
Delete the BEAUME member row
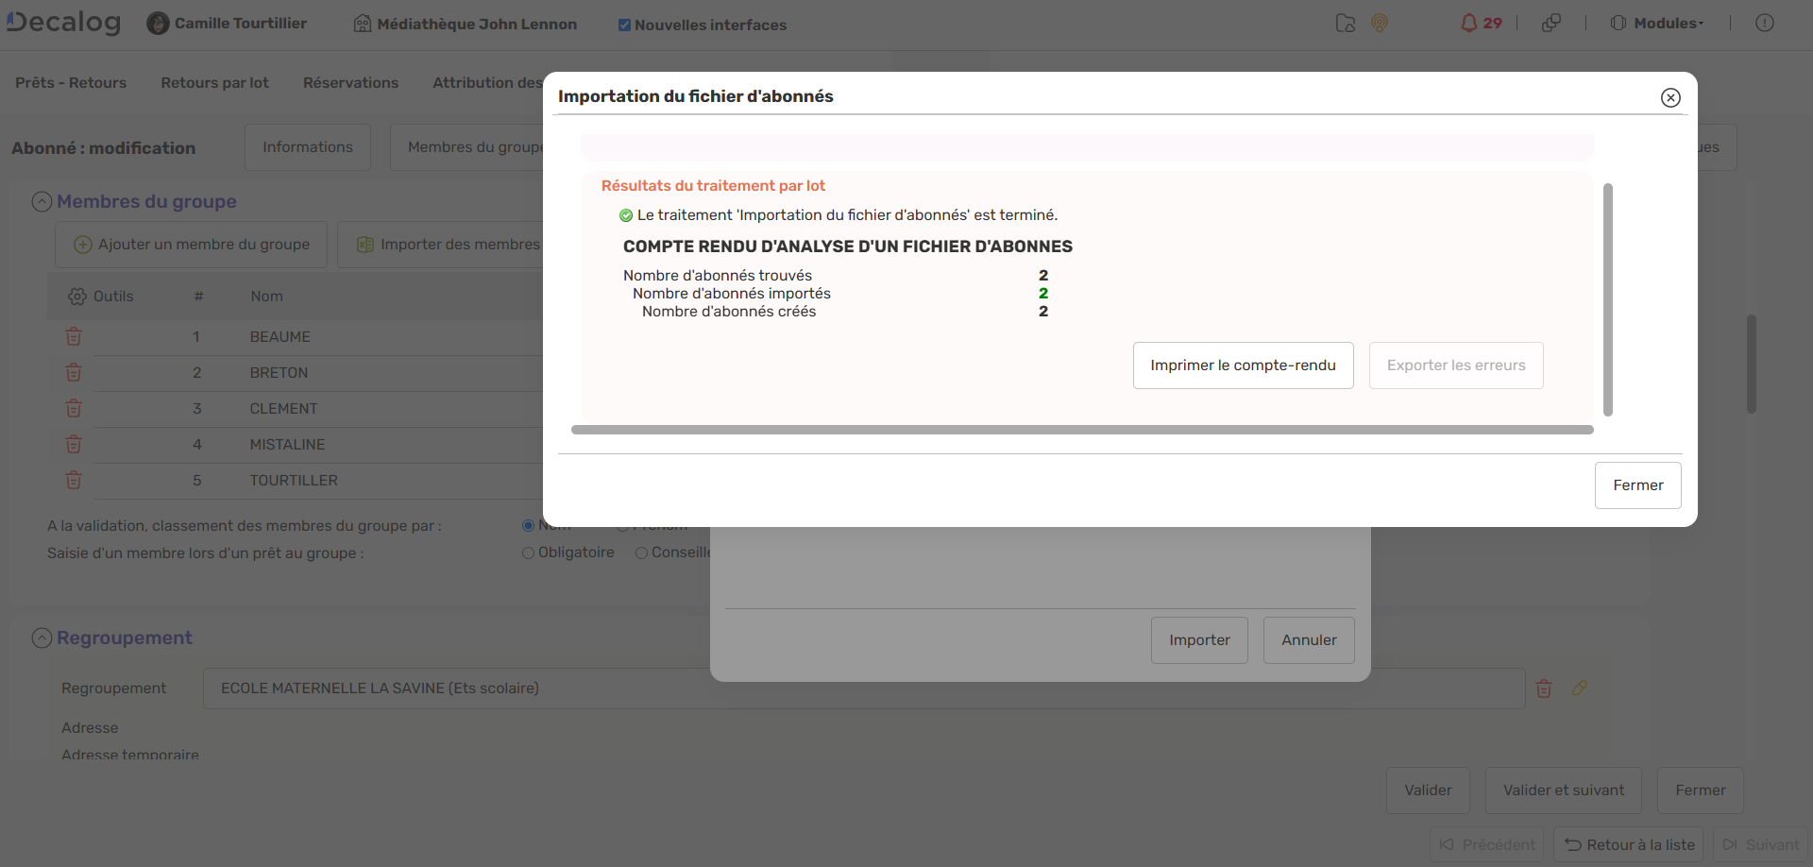coord(74,337)
